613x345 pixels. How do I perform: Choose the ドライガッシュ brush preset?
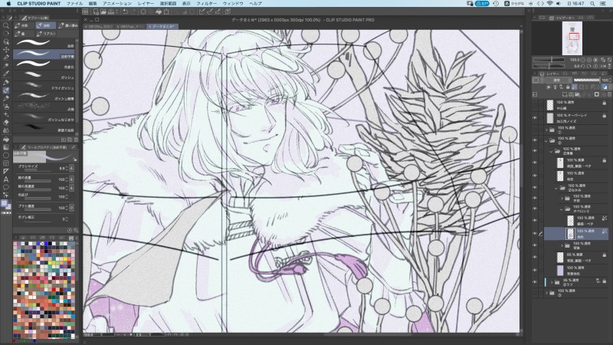tap(44, 86)
